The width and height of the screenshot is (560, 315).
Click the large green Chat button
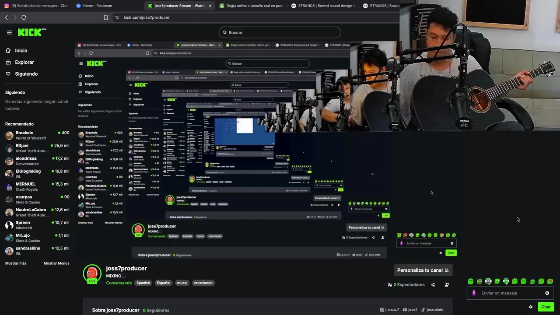coord(546,307)
